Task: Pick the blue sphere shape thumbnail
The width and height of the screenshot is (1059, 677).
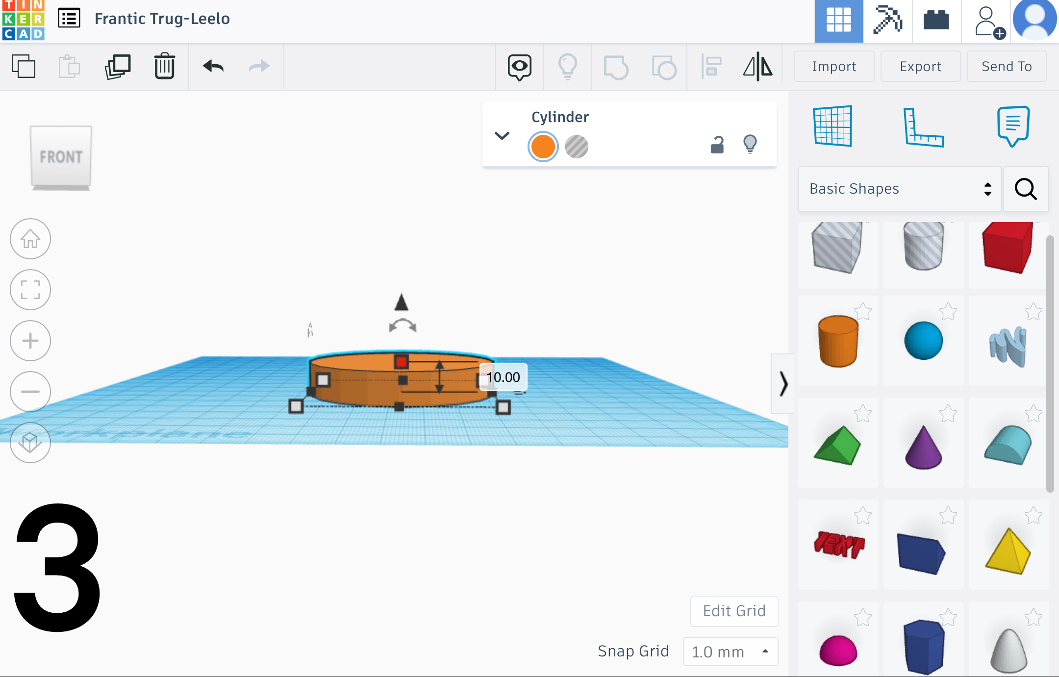Action: click(x=923, y=341)
